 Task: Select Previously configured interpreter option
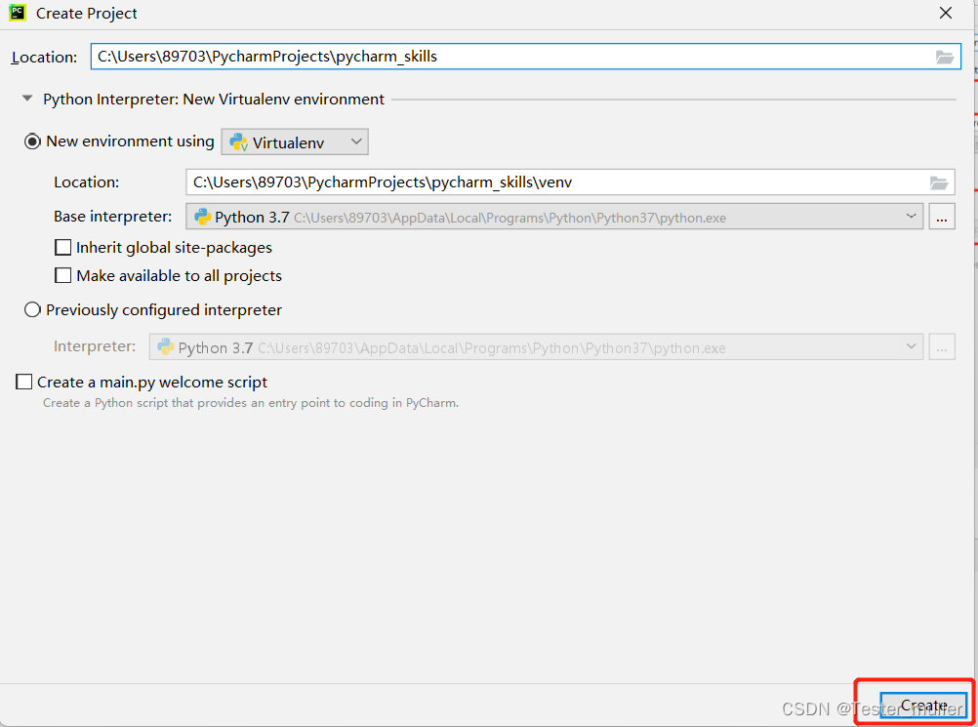(x=32, y=310)
